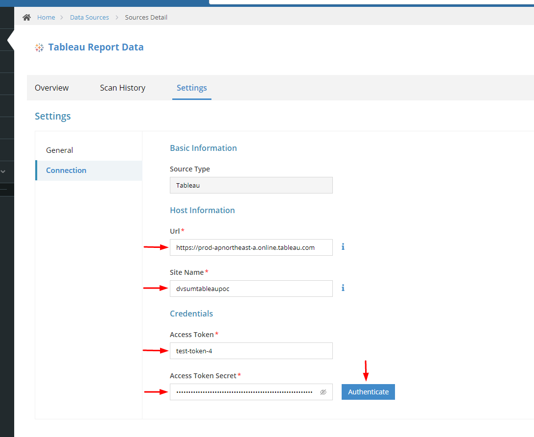Click the Tableau Report Data title
Viewport: 534px width, 437px height.
pyautogui.click(x=96, y=47)
